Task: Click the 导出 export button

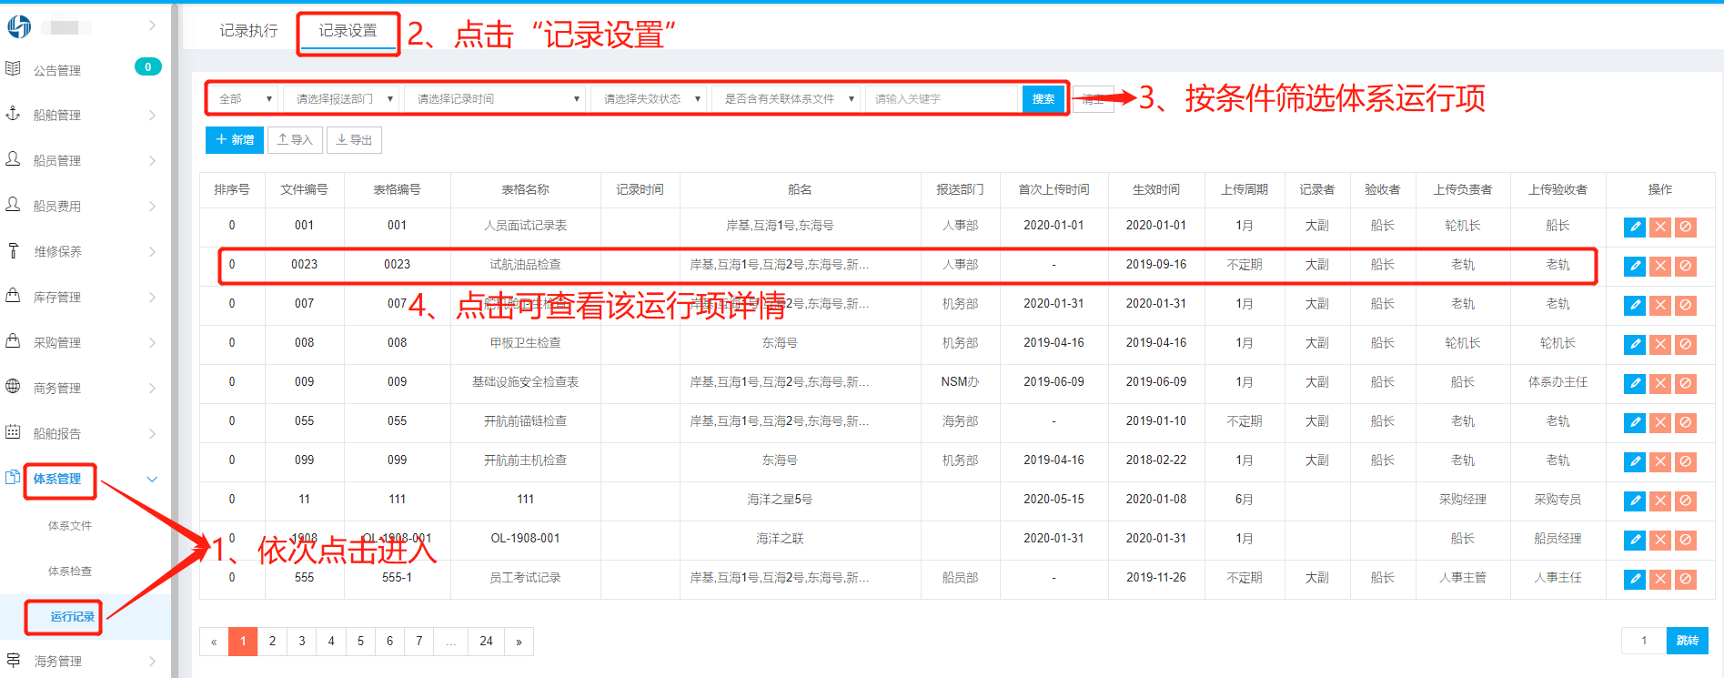Action: click(x=354, y=139)
